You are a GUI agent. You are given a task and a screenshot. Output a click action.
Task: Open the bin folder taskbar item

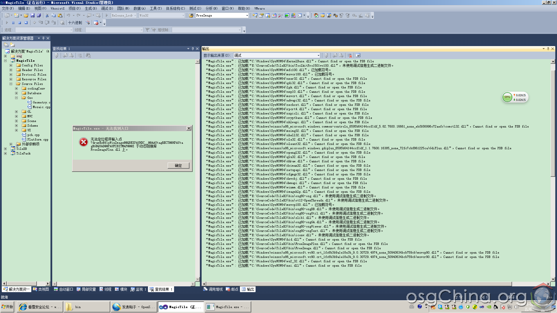coord(87,307)
